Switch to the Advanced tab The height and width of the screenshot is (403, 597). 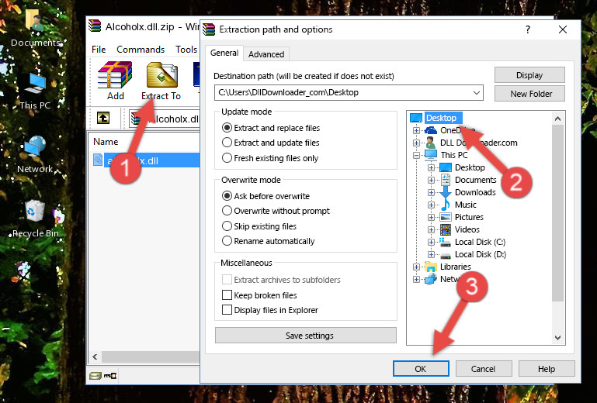tap(266, 54)
